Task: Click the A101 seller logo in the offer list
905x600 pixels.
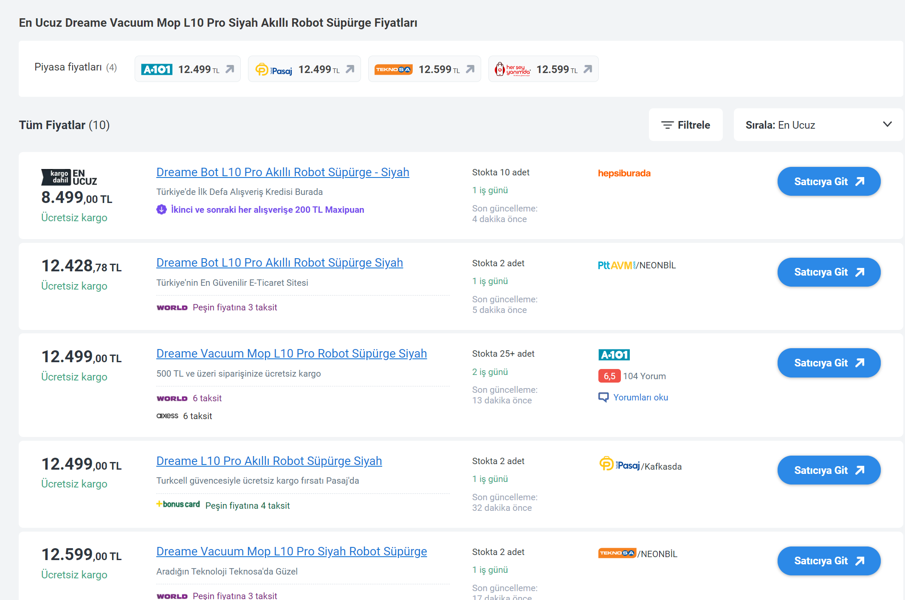Action: click(614, 355)
